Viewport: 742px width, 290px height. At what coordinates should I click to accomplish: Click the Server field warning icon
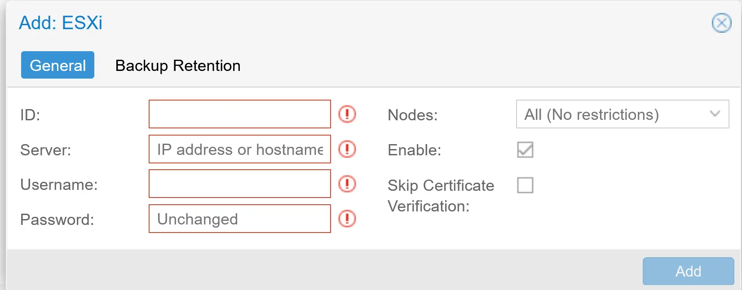347,149
